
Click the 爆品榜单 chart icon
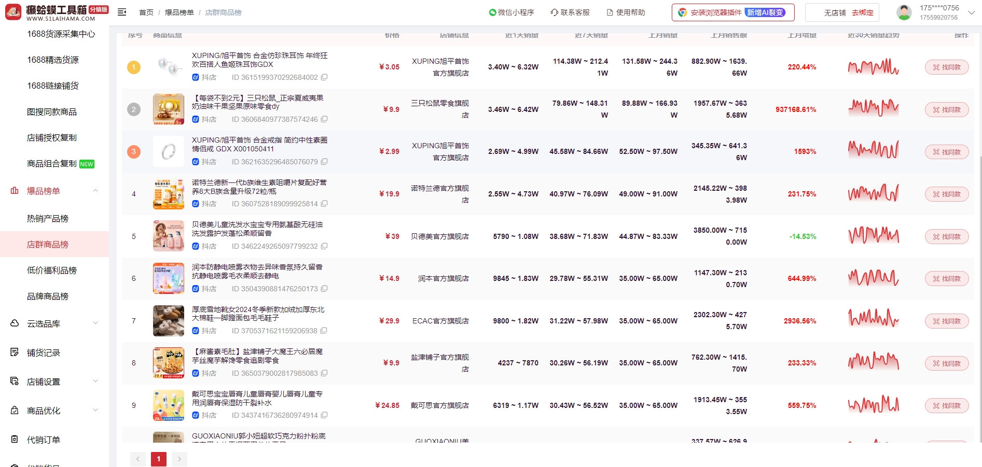tap(15, 191)
